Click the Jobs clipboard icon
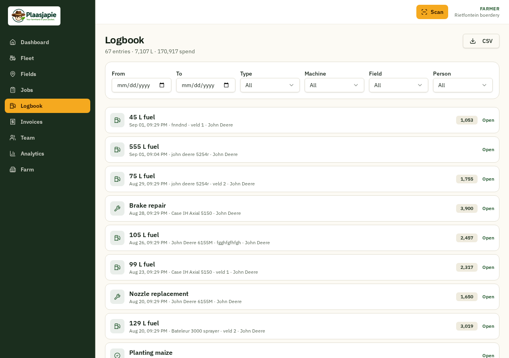The height and width of the screenshot is (358, 509). pos(13,90)
